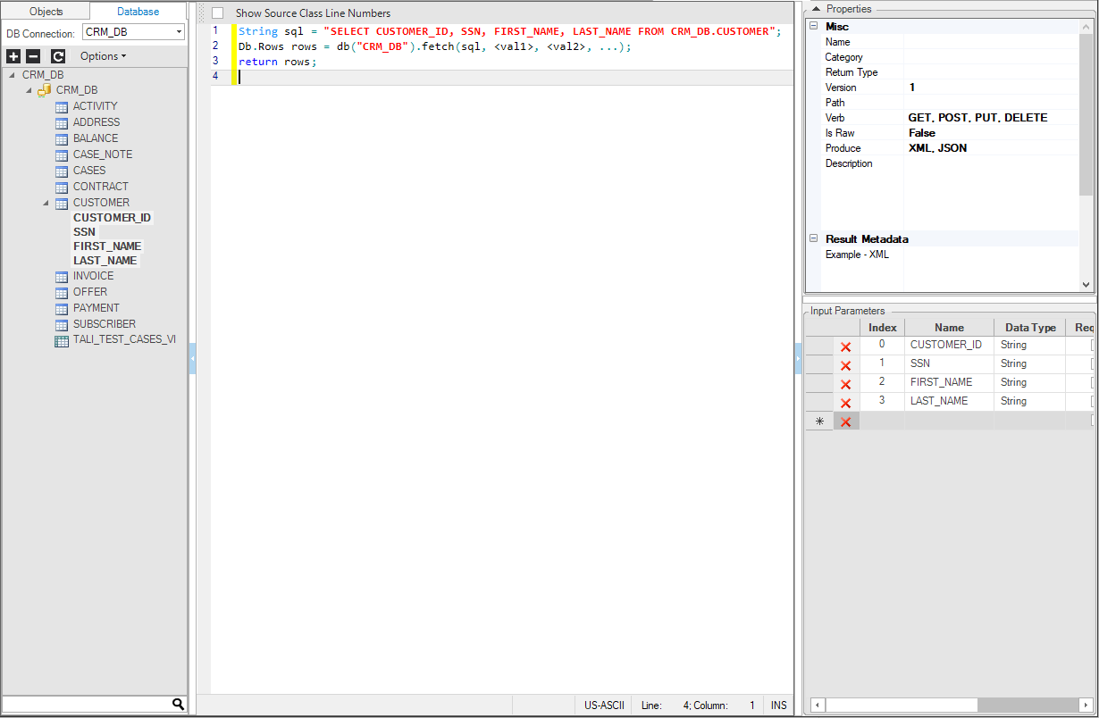Image resolution: width=1099 pixels, height=718 pixels.
Task: Click the collapse all minus icon
Action: (x=34, y=56)
